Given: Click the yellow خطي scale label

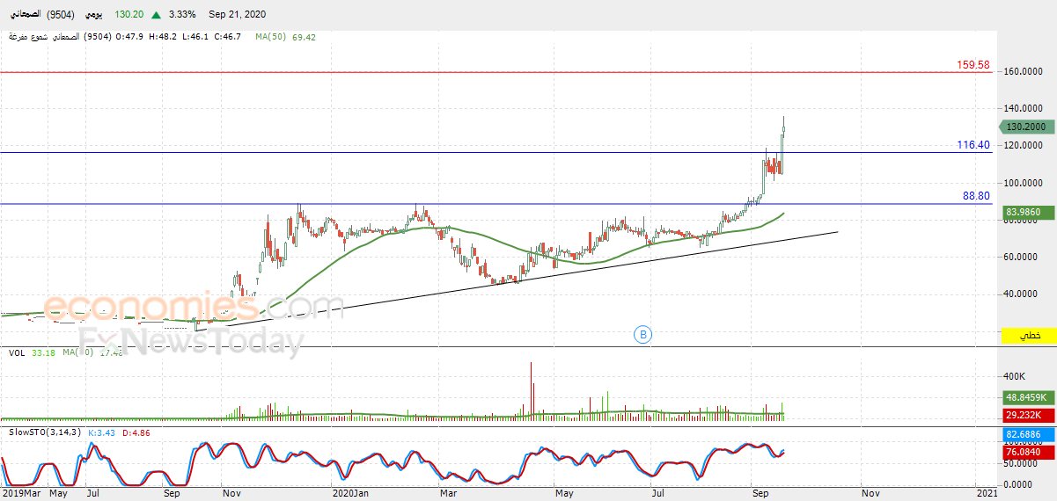Looking at the screenshot, I should [1027, 336].
